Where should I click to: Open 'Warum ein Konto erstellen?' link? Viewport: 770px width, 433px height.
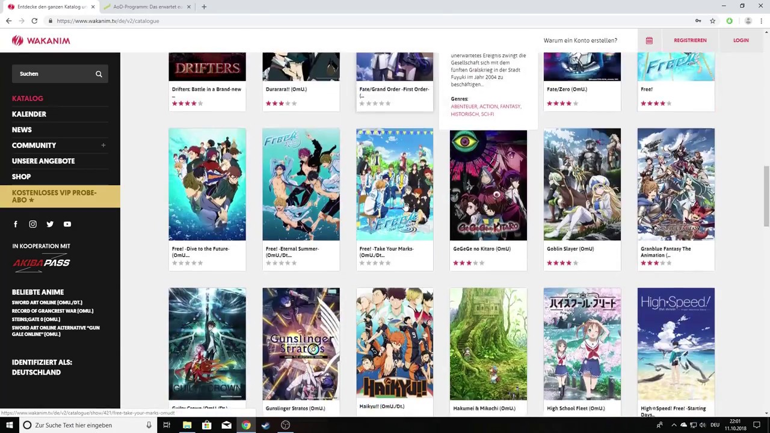581,40
